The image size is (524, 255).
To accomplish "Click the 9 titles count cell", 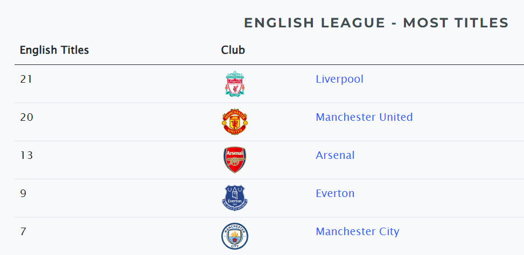I will [x=23, y=193].
